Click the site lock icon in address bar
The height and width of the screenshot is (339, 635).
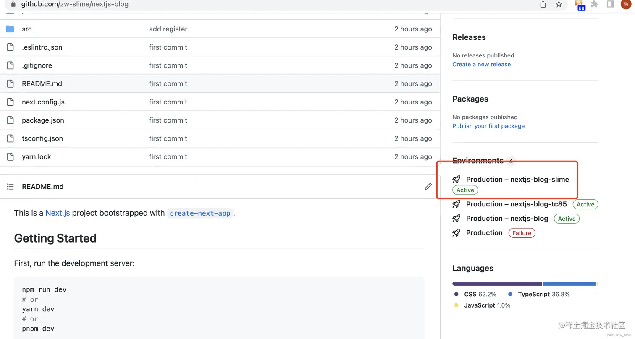pyautogui.click(x=13, y=4)
